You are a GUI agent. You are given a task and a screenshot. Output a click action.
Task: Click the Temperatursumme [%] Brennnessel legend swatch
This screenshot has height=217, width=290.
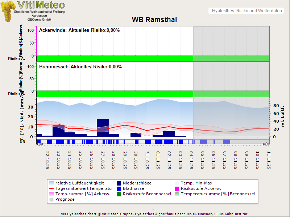[177, 194]
